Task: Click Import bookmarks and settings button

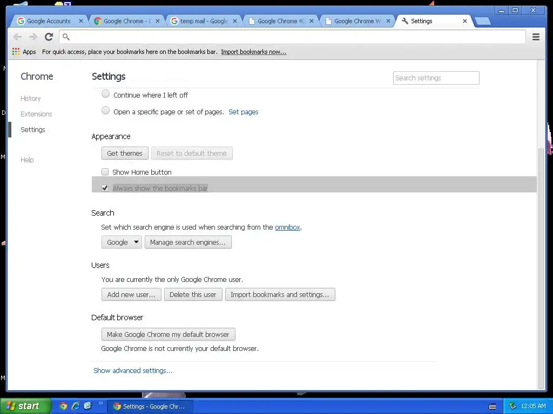Action: (x=280, y=294)
